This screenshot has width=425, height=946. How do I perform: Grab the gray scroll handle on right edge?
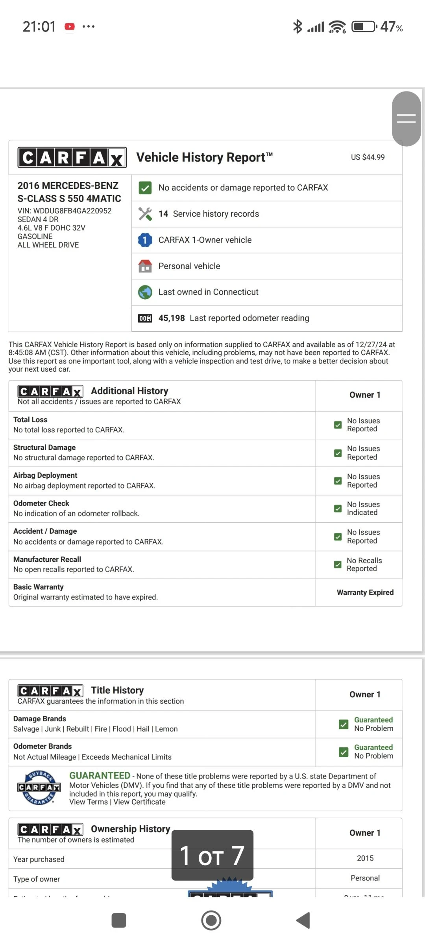406,119
